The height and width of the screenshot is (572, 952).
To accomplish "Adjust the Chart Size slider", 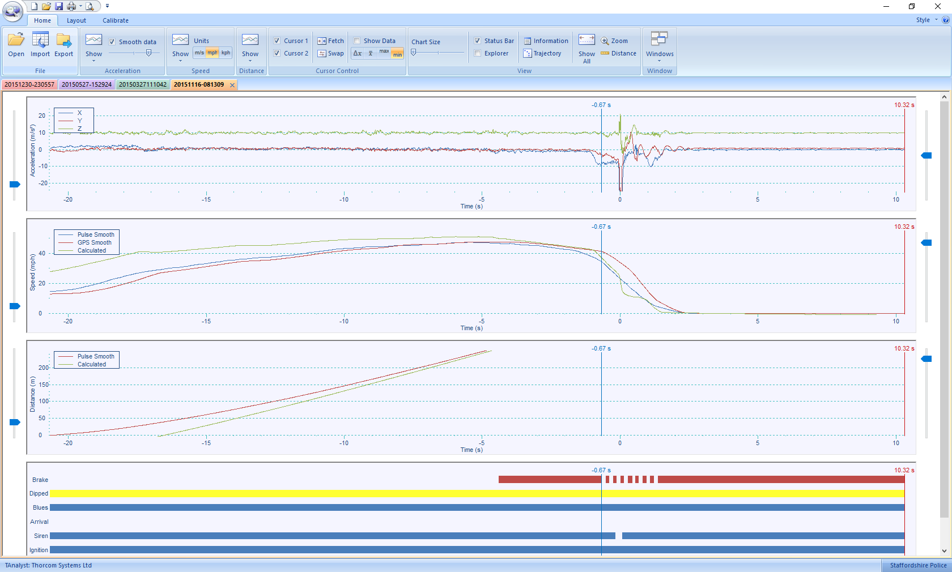I will (x=414, y=53).
